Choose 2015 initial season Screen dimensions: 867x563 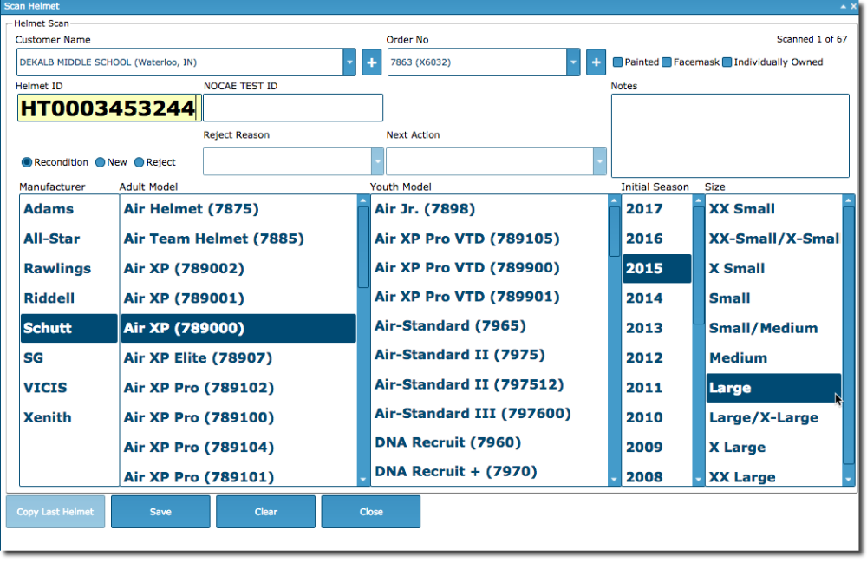tap(657, 269)
